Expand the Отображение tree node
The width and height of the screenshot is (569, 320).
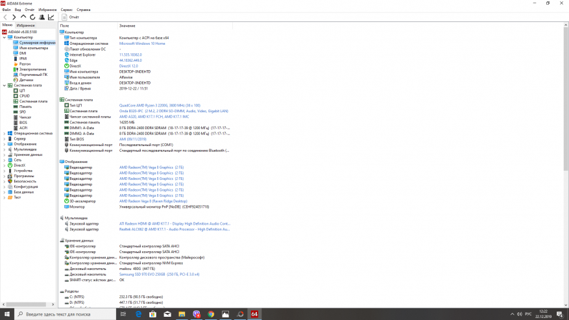pyautogui.click(x=5, y=144)
